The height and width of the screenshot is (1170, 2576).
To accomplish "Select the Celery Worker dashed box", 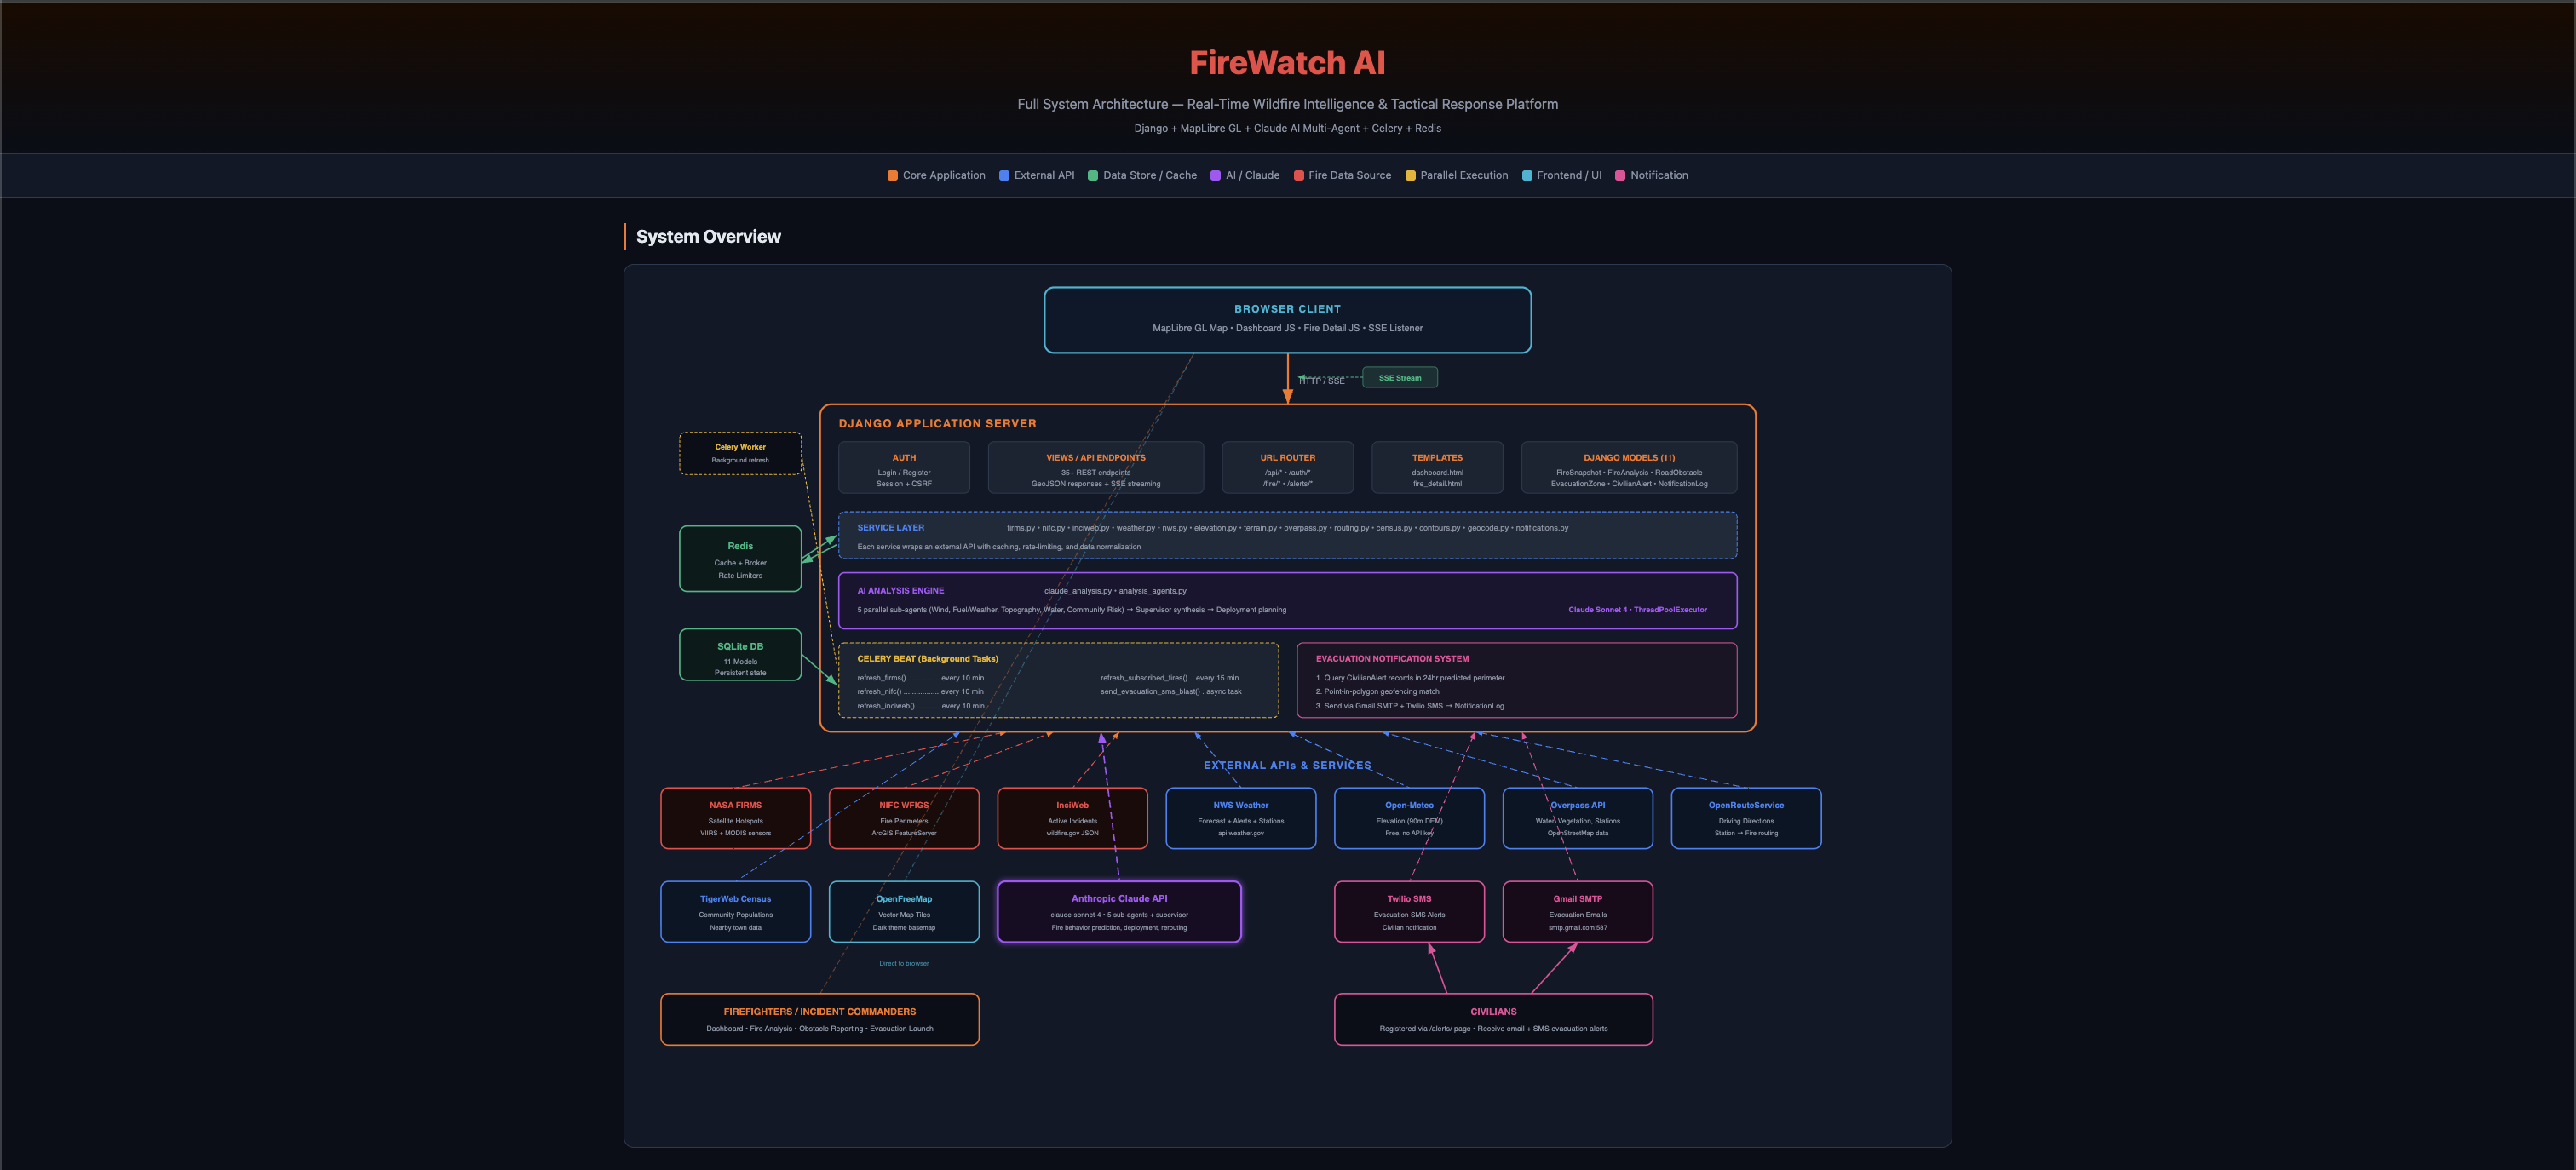I will 740,453.
